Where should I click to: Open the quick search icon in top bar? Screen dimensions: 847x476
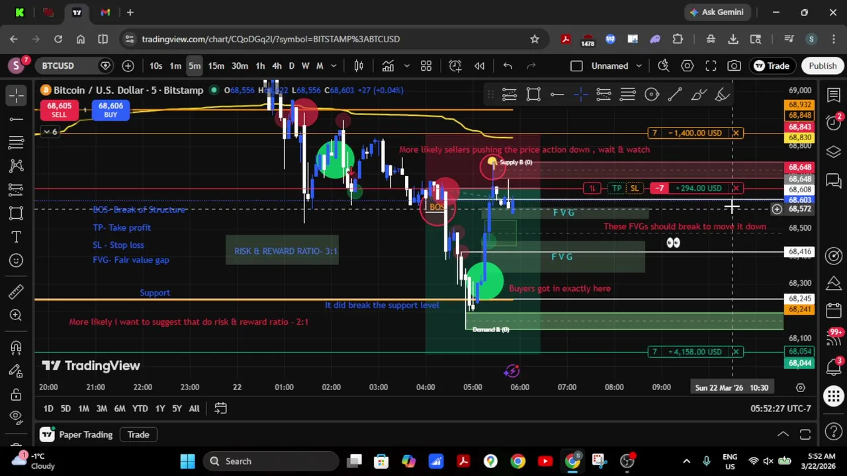pyautogui.click(x=664, y=65)
